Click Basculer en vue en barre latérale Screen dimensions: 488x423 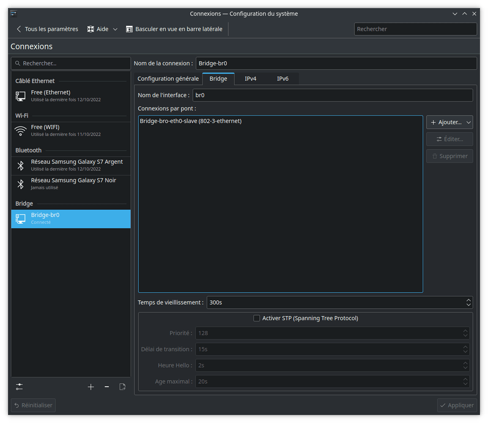(x=175, y=29)
